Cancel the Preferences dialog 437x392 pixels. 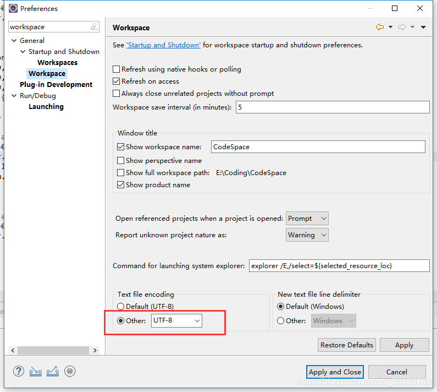397,372
